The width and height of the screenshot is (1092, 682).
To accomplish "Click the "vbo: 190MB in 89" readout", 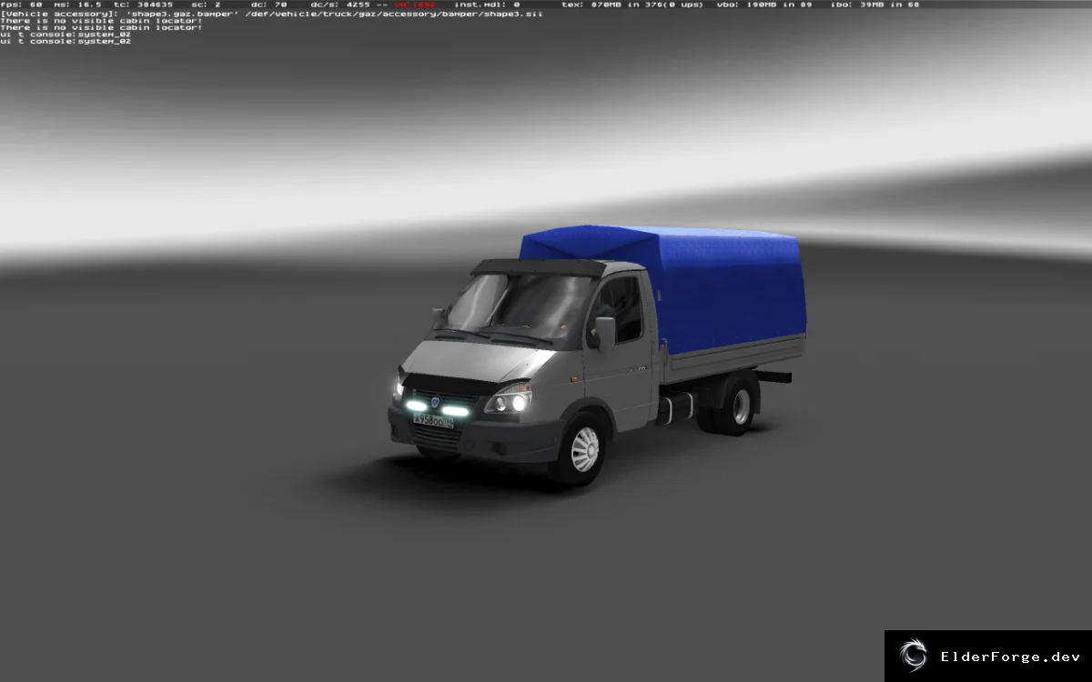I will coord(763,5).
